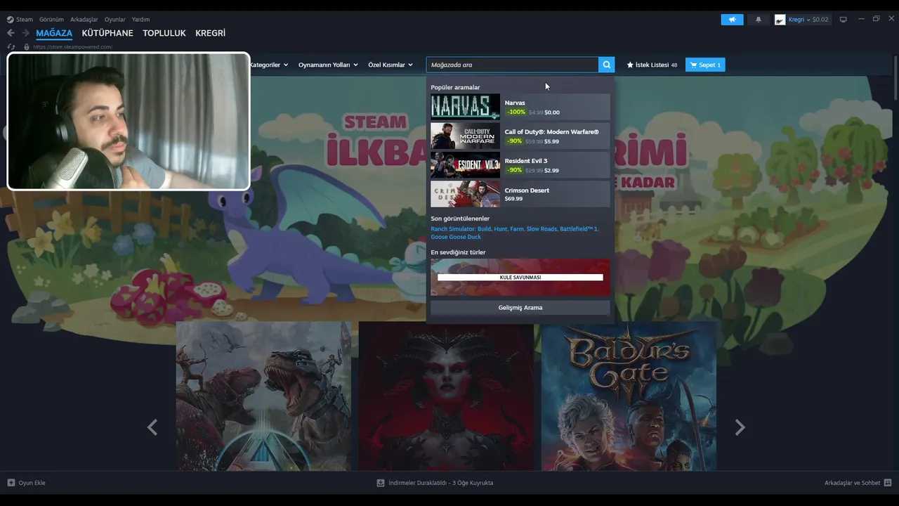
Task: Click the wishlist star icon
Action: pyautogui.click(x=630, y=65)
